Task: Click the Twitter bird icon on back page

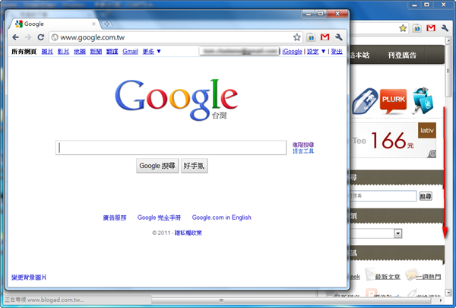Action: click(423, 100)
